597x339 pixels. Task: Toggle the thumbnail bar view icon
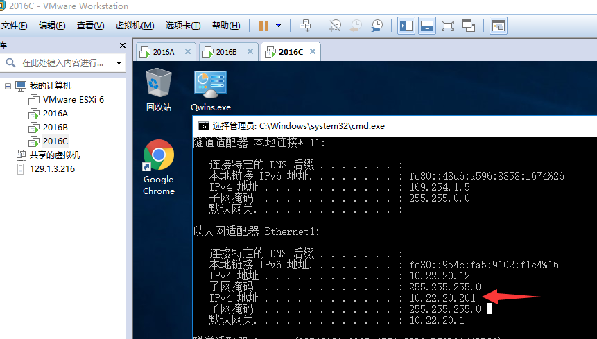427,26
